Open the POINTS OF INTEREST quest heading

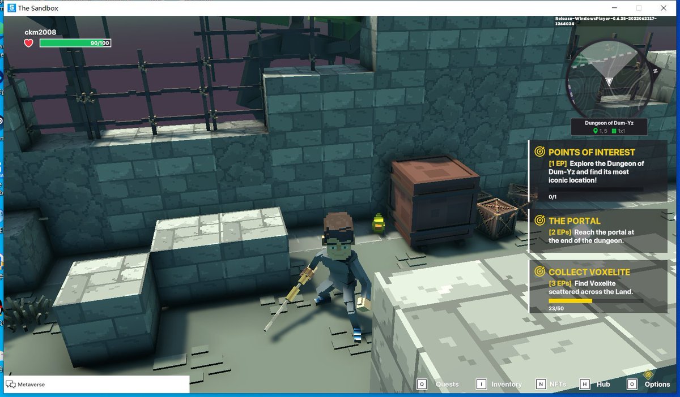[x=592, y=152]
